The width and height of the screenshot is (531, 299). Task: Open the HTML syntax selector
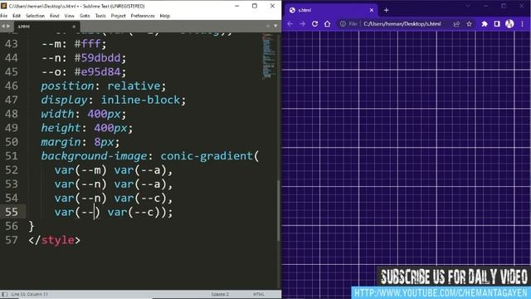click(x=259, y=294)
